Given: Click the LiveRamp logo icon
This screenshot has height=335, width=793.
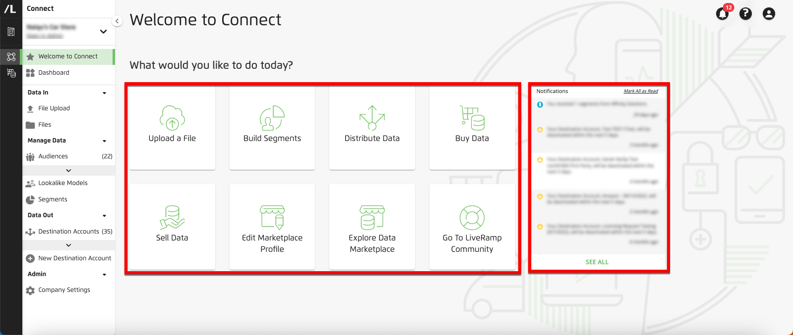Looking at the screenshot, I should pyautogui.click(x=10, y=8).
